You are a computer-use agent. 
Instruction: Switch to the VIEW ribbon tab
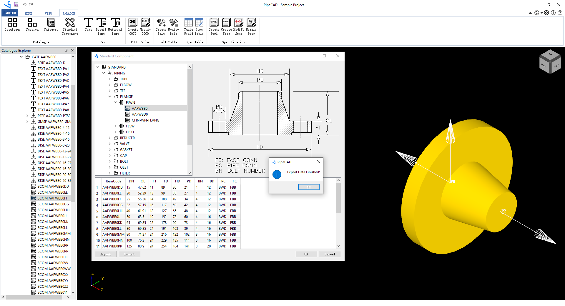coord(48,13)
